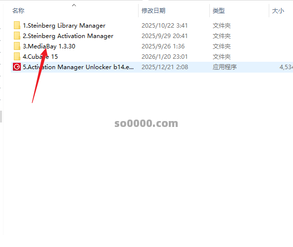
Task: Click the date 2025/10/22 3:41
Action: [164, 26]
